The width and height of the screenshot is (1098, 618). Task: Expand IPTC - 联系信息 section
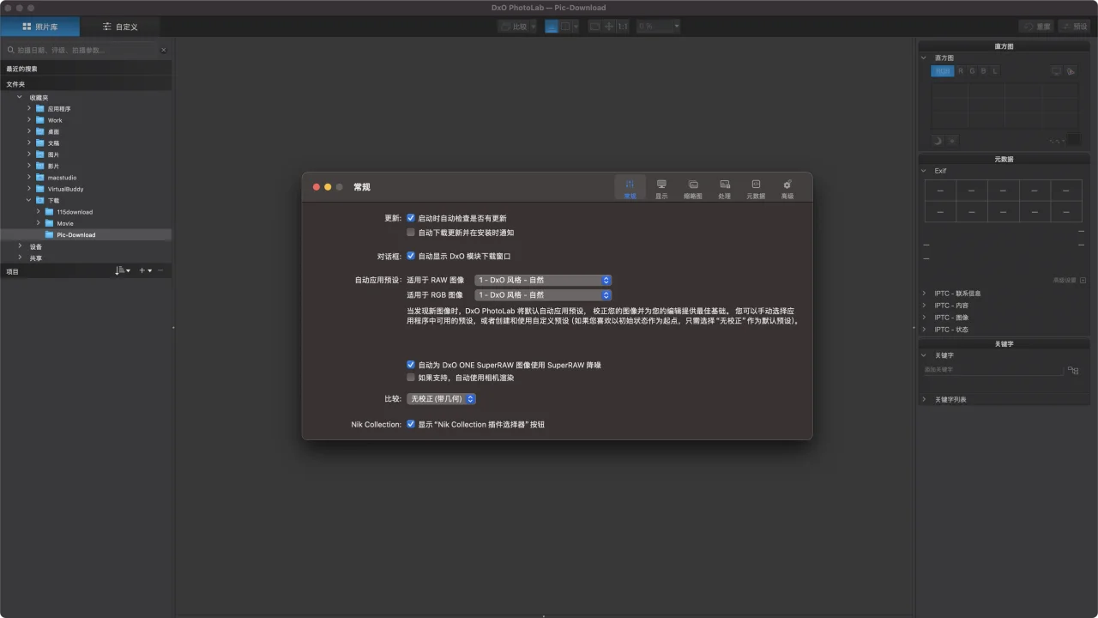coord(924,294)
